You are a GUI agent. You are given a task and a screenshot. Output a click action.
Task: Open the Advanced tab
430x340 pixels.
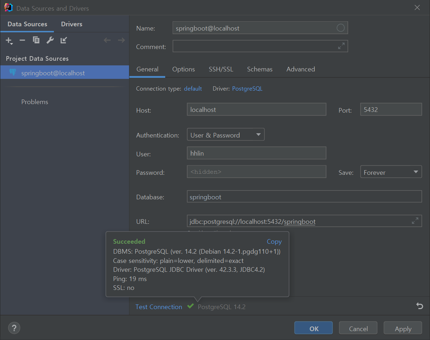301,69
